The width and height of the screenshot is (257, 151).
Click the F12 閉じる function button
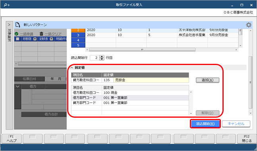pyautogui.click(x=247, y=139)
